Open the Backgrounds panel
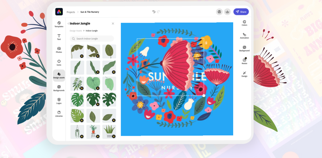Viewport: 322px width, 158px height. click(58, 88)
